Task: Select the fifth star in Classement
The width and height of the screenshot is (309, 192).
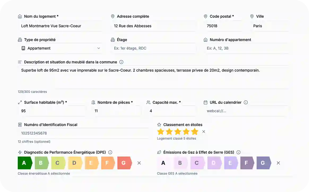Action: point(195,132)
